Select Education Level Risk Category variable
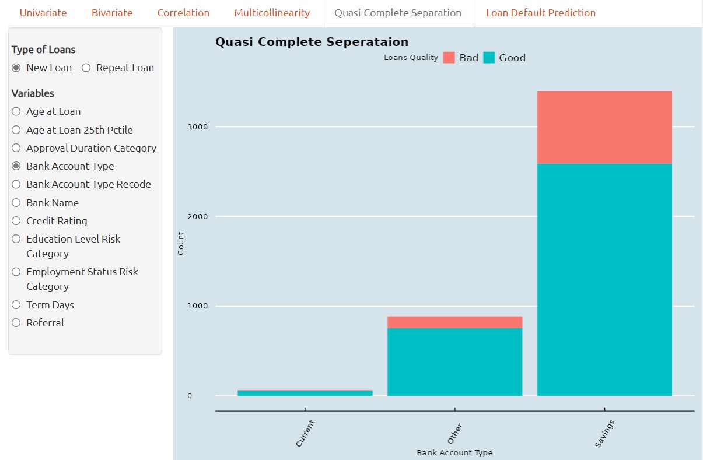 [x=16, y=239]
